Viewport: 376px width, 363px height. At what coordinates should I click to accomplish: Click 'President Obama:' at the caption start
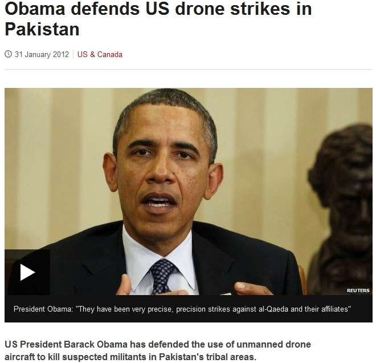point(43,309)
